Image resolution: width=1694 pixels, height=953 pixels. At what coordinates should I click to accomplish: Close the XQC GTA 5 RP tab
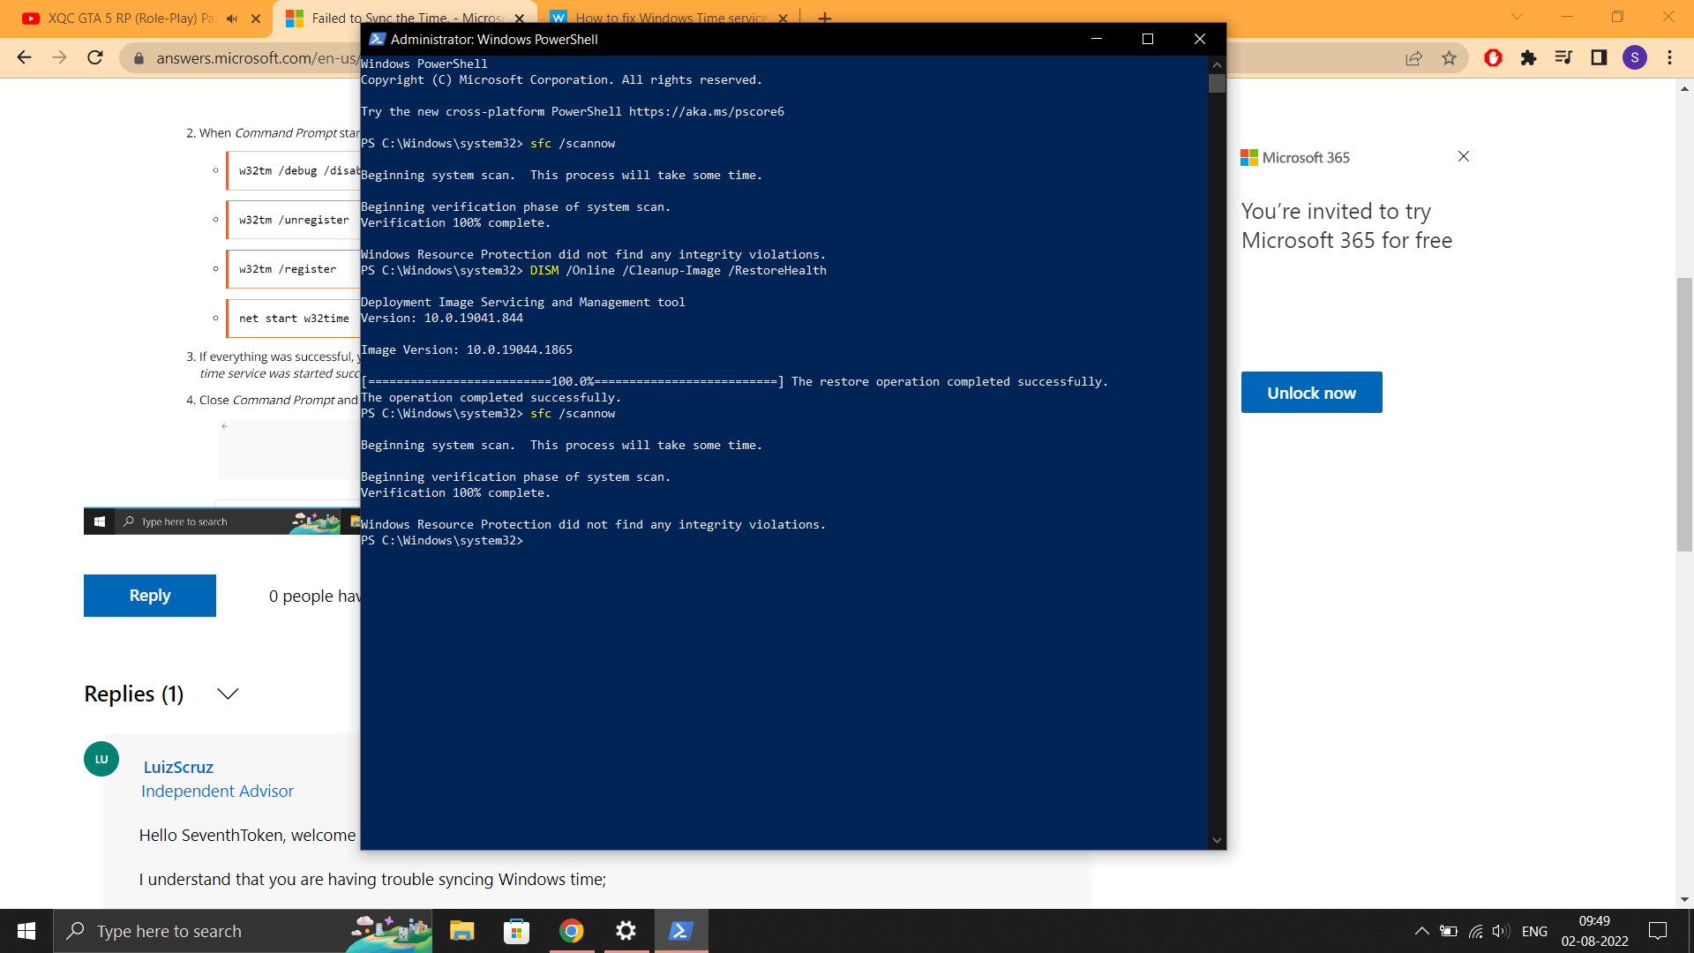tap(256, 18)
